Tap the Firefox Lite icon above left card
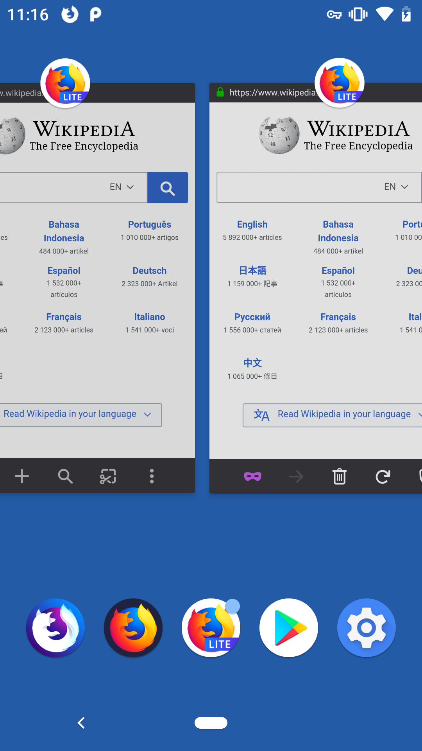422x751 pixels. coord(65,83)
